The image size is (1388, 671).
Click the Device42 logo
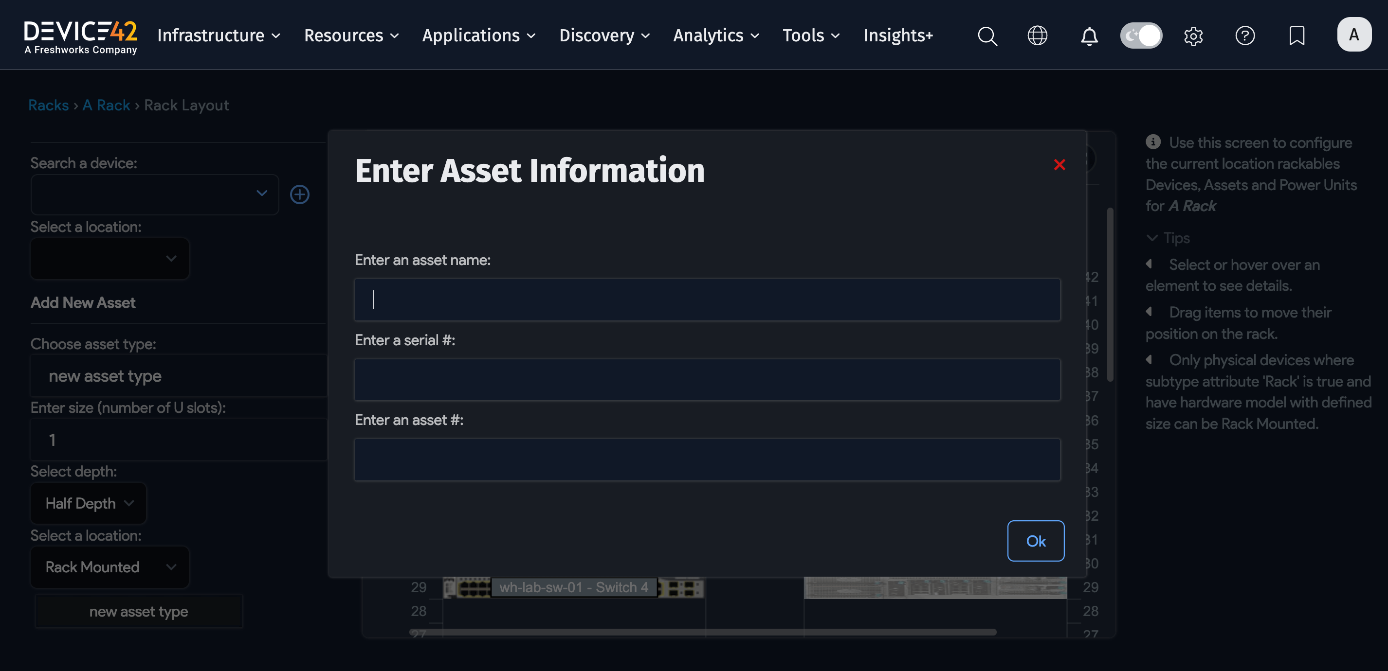click(81, 35)
